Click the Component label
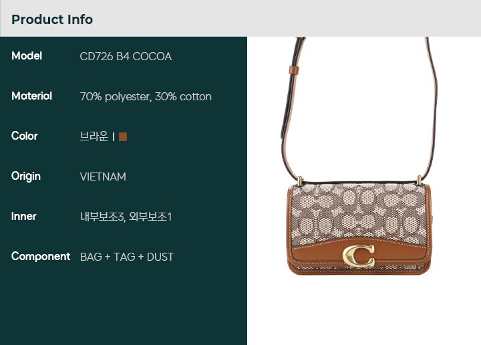This screenshot has width=481, height=345. pos(41,256)
